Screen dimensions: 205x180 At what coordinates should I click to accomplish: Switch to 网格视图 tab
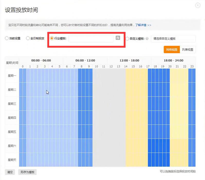tap(171, 49)
